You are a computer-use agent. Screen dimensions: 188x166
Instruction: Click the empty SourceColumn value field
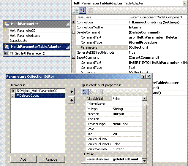[127, 139]
